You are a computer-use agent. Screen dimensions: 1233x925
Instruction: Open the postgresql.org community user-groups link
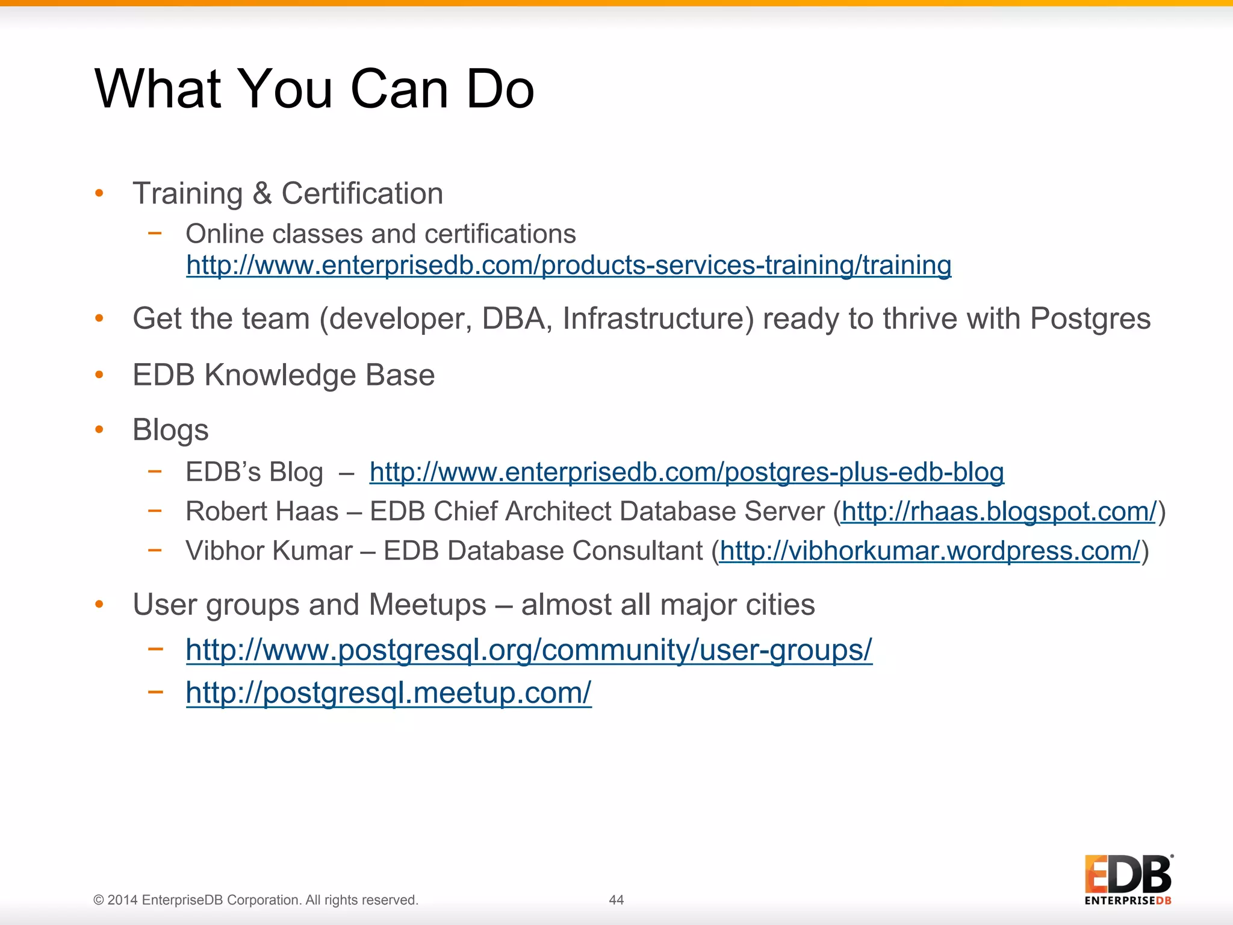point(529,650)
